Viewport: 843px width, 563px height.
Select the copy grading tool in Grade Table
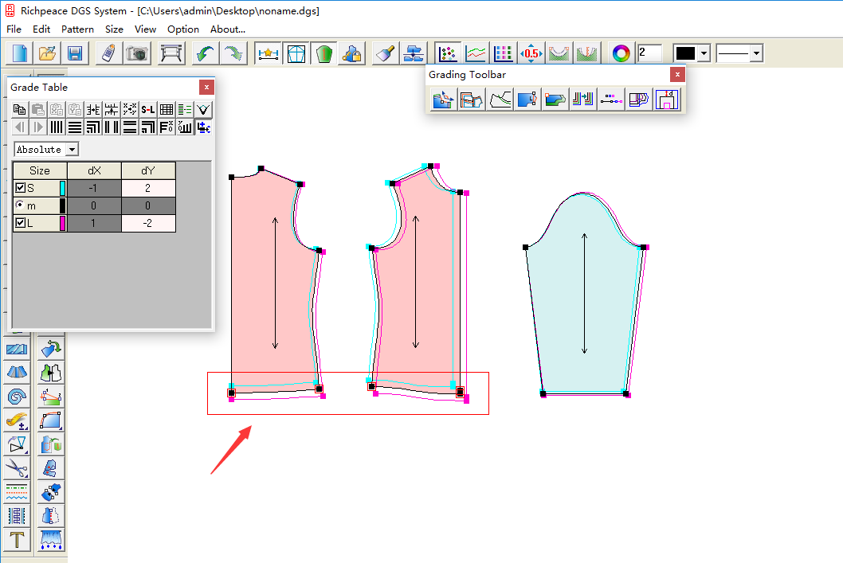[x=18, y=110]
